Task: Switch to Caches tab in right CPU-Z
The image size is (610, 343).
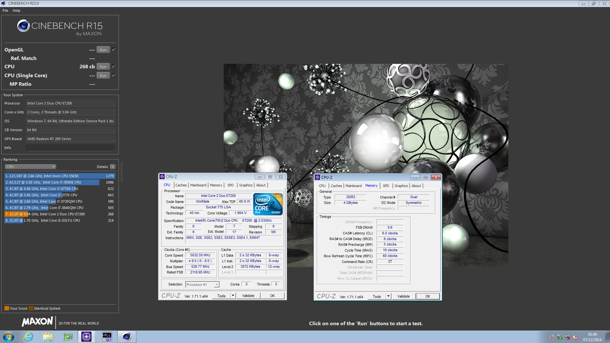Action: [x=336, y=186]
